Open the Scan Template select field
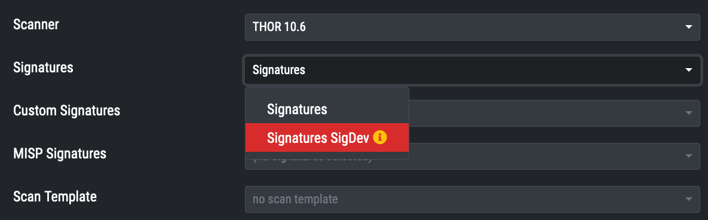The width and height of the screenshot is (708, 220). point(473,198)
